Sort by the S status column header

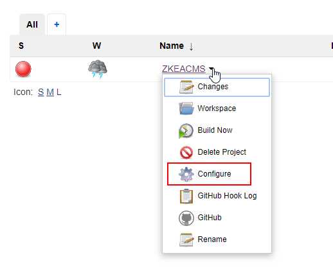21,46
